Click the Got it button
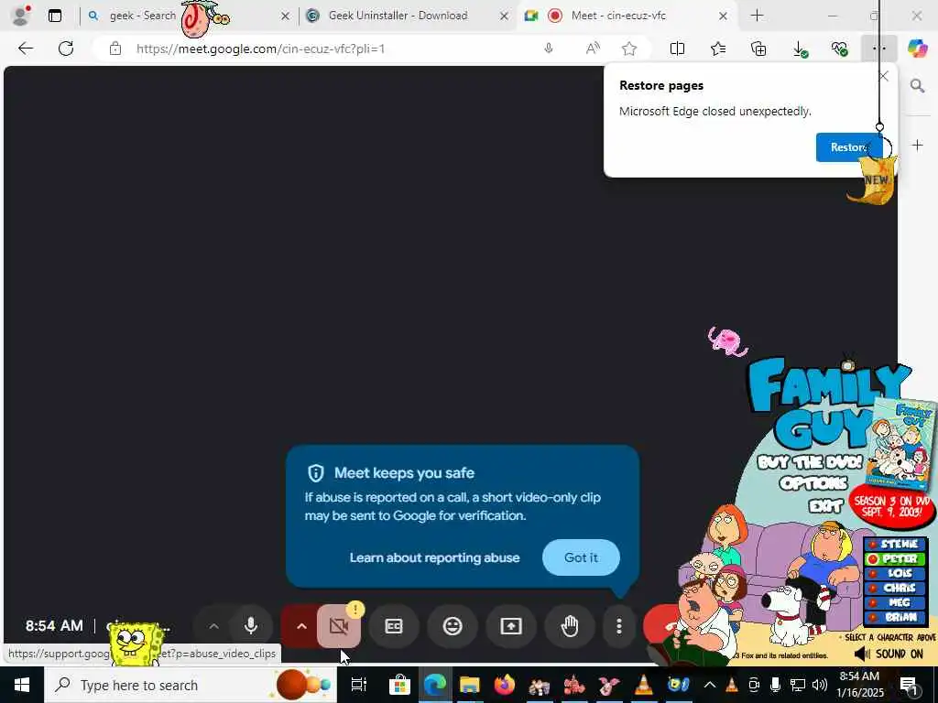Viewport: 938px width, 703px height. pyautogui.click(x=581, y=557)
